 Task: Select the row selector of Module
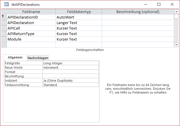coord(4,39)
